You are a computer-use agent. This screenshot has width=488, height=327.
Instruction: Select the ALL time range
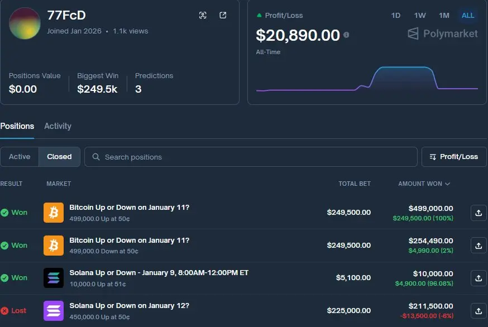pos(468,15)
